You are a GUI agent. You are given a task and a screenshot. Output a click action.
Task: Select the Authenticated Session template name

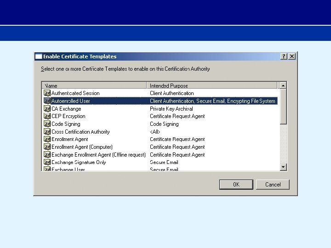[75, 93]
